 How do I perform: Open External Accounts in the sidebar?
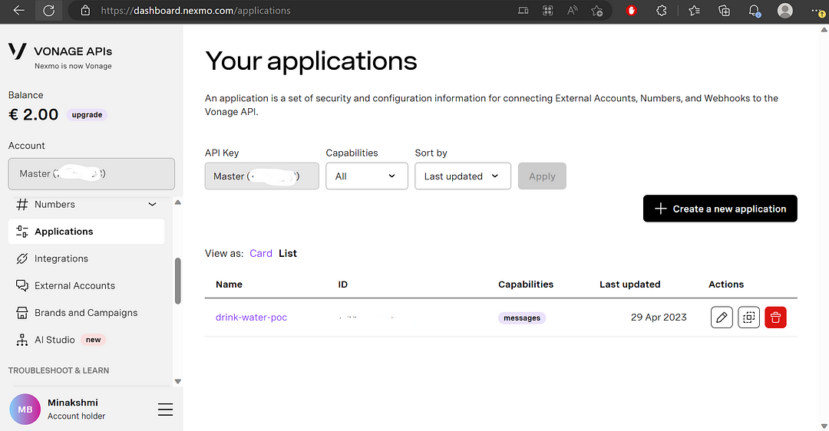pyautogui.click(x=74, y=286)
